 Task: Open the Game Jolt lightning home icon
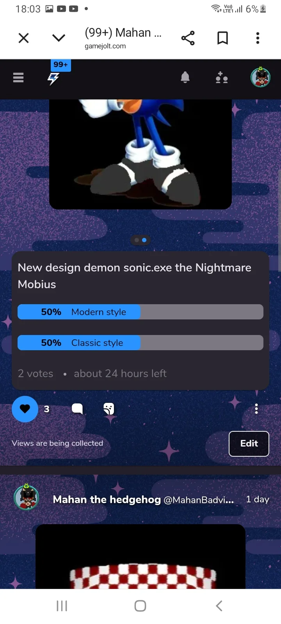53,78
